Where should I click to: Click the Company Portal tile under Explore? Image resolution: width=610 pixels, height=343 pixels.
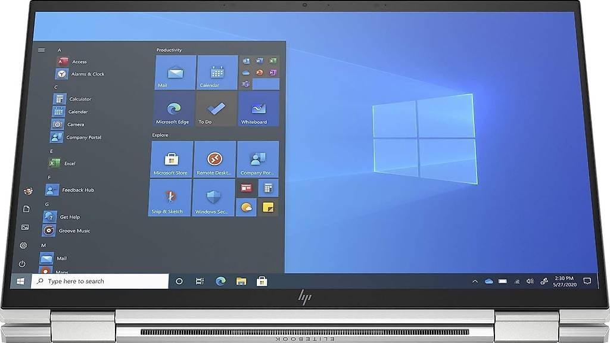click(258, 160)
